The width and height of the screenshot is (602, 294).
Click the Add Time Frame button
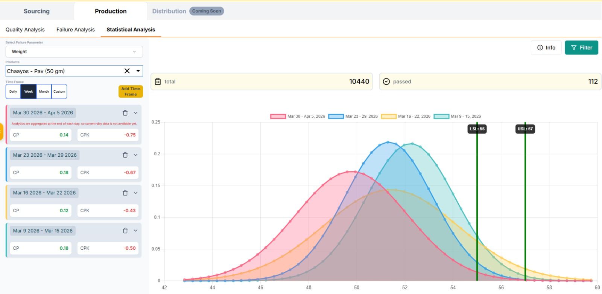tap(131, 91)
